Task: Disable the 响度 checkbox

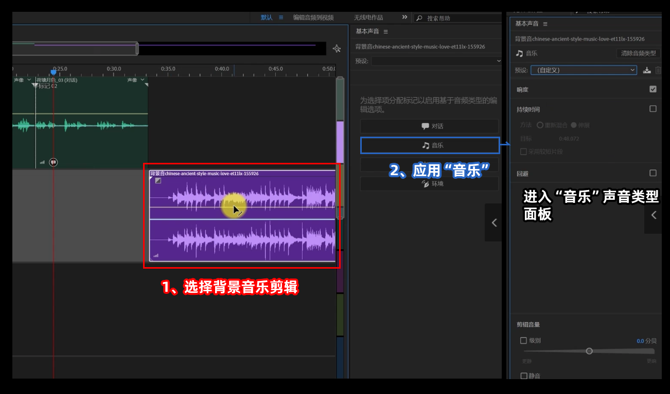Action: point(652,89)
